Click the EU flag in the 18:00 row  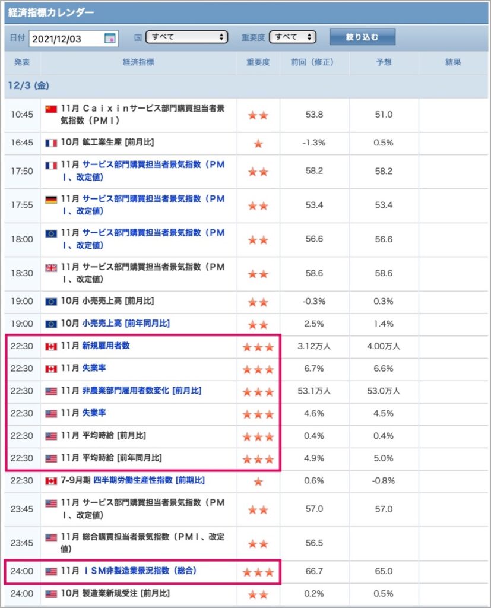pos(51,233)
